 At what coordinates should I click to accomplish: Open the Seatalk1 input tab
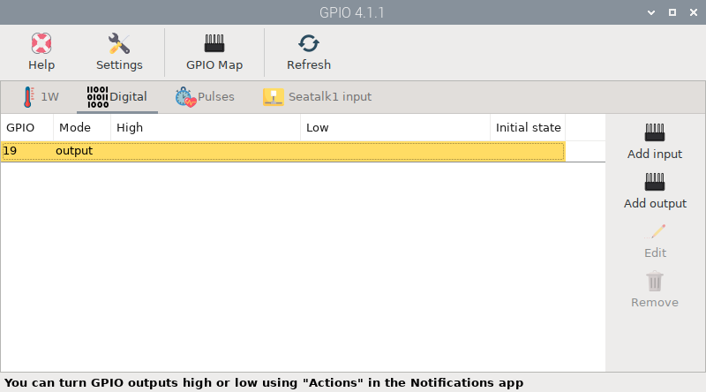click(x=318, y=97)
